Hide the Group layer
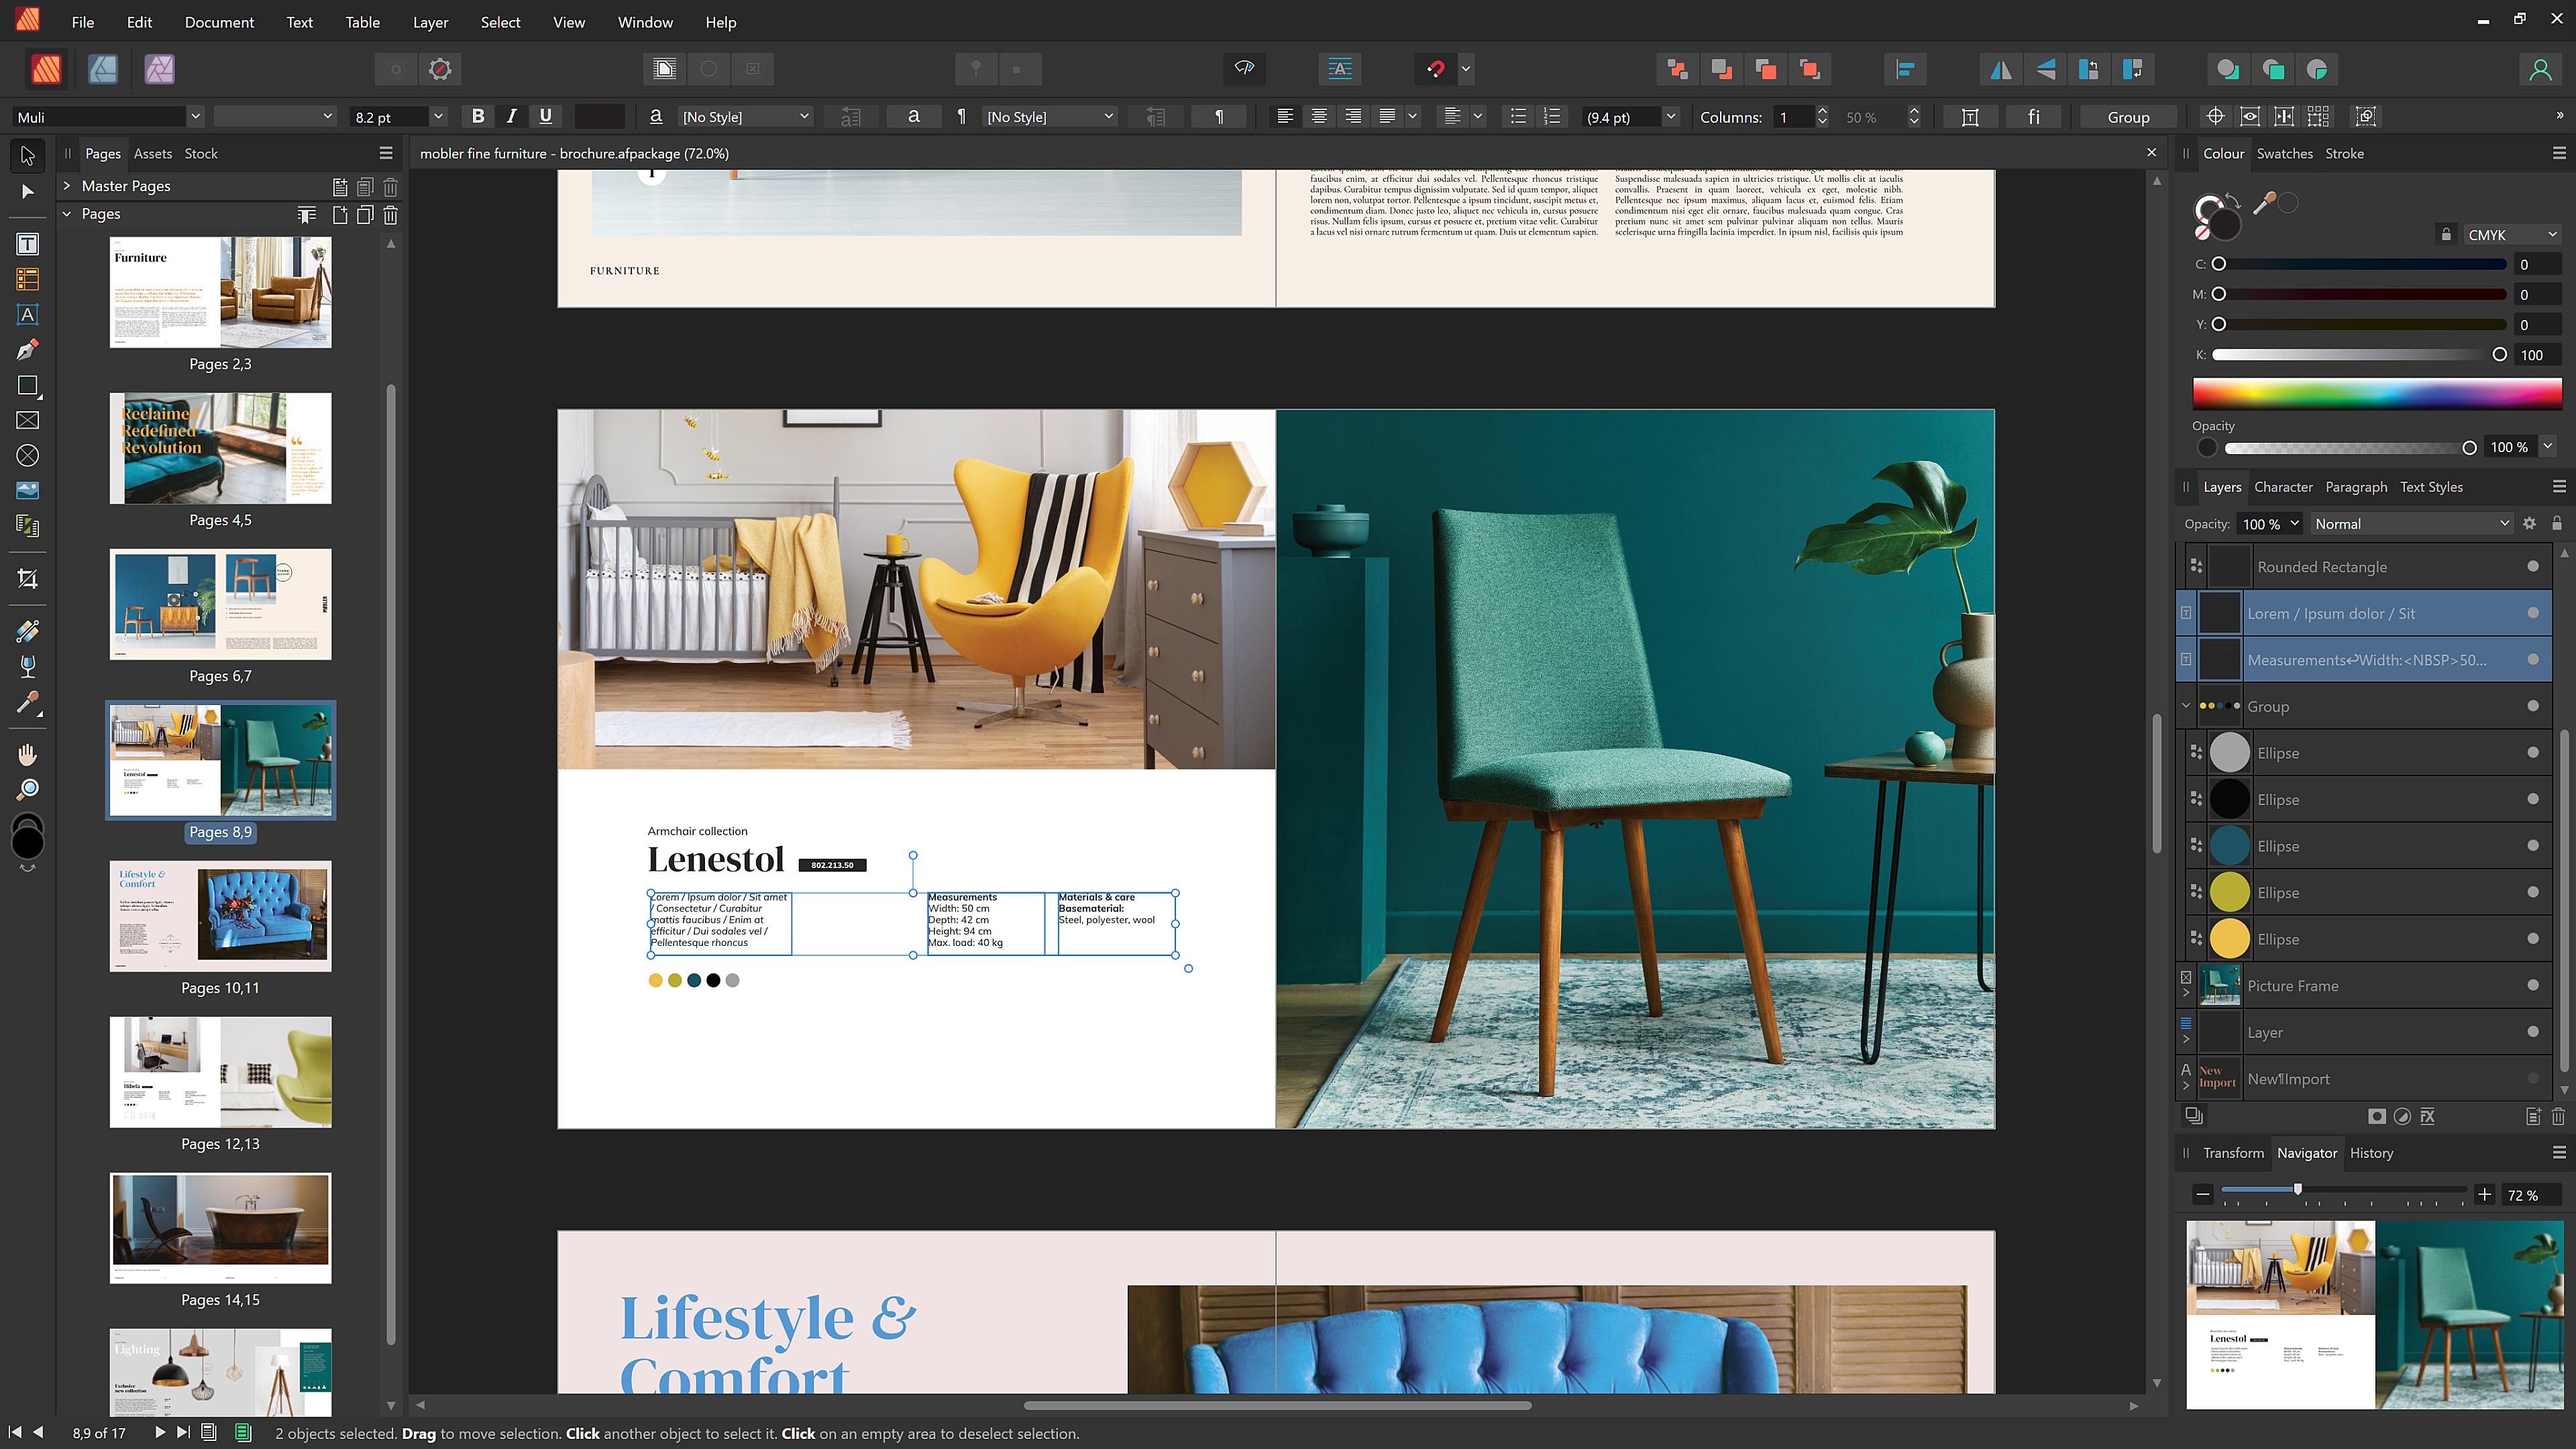Viewport: 2576px width, 1449px height. [x=2533, y=706]
